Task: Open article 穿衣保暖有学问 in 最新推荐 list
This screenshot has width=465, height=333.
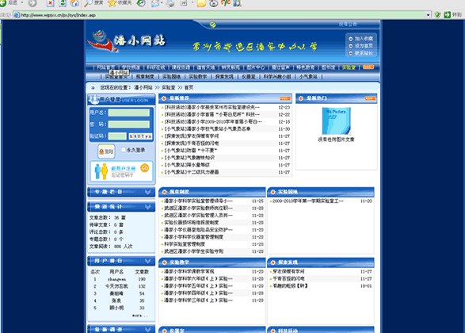Action: pyautogui.click(x=192, y=136)
